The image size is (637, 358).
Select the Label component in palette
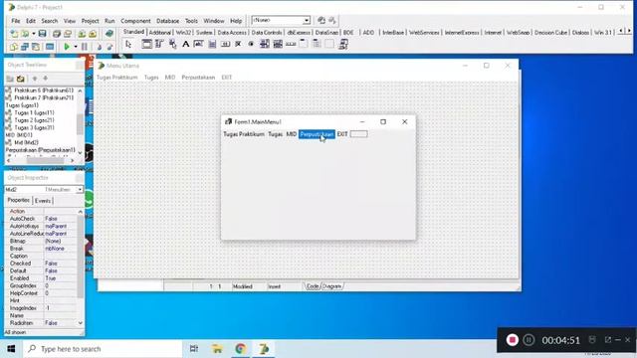click(x=186, y=44)
